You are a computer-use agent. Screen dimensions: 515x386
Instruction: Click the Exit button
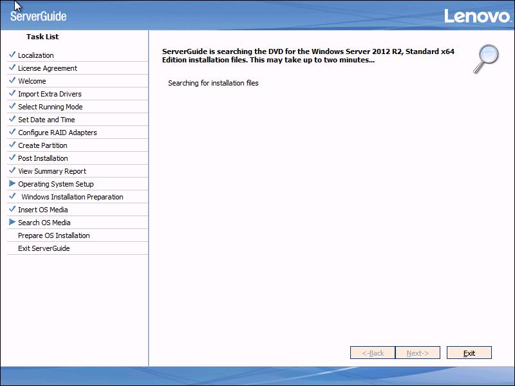pos(469,353)
